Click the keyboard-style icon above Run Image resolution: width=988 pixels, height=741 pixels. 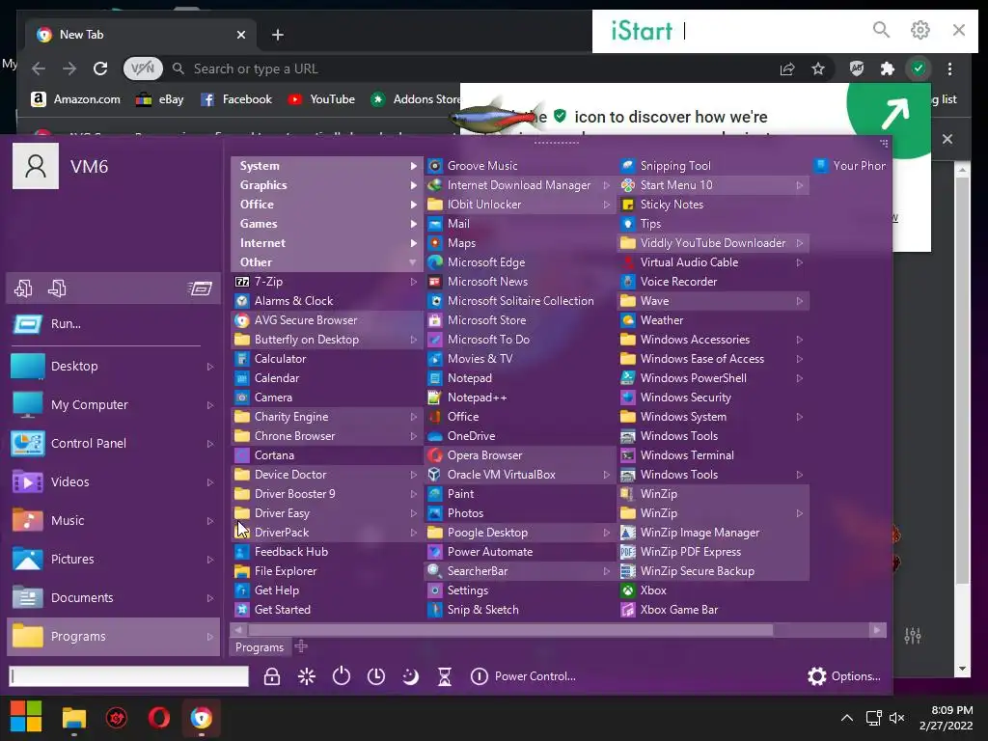click(x=201, y=288)
